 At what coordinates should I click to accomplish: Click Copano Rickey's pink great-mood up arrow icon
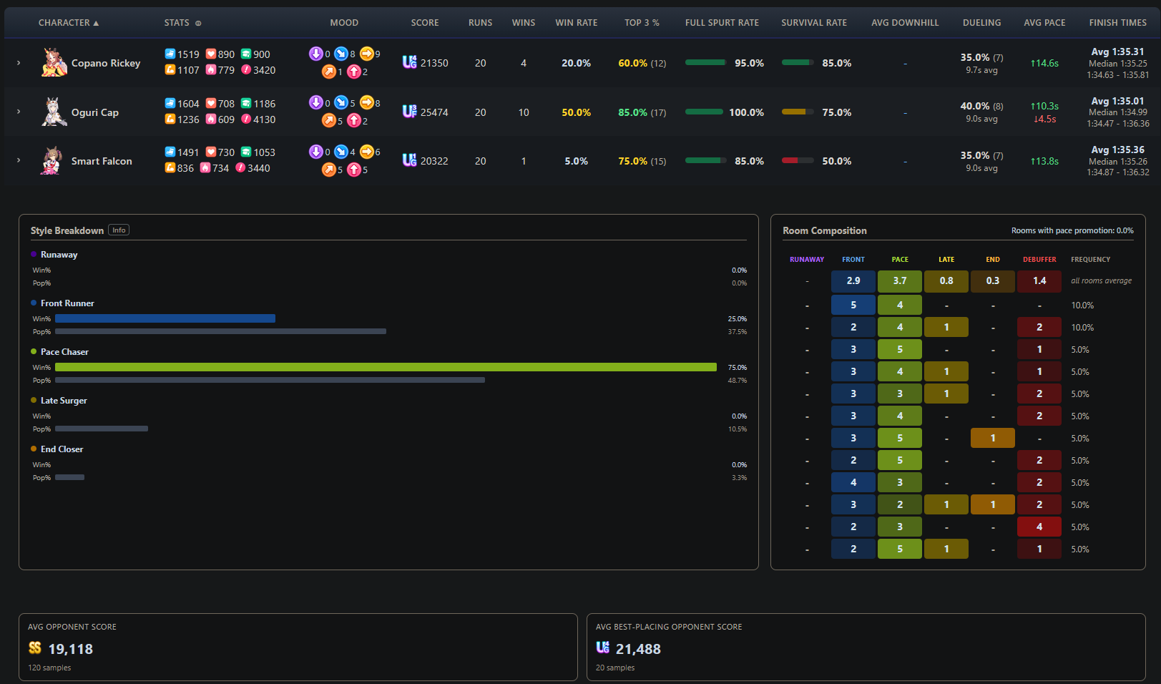(353, 71)
